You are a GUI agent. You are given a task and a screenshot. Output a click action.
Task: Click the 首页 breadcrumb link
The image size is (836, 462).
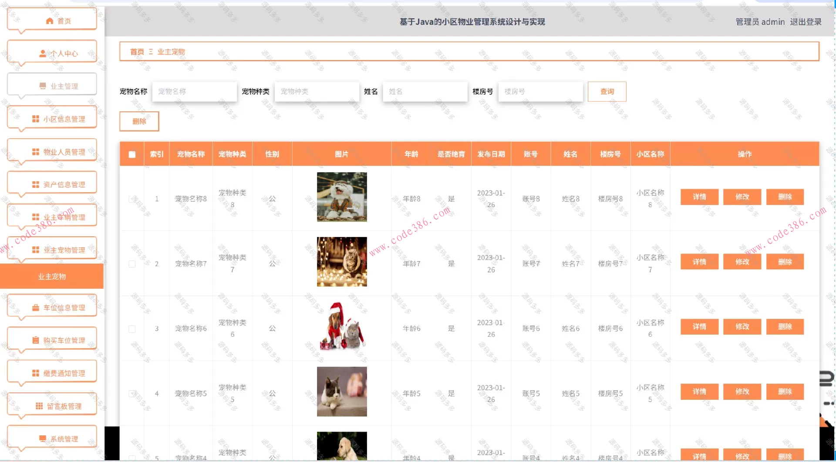point(137,52)
